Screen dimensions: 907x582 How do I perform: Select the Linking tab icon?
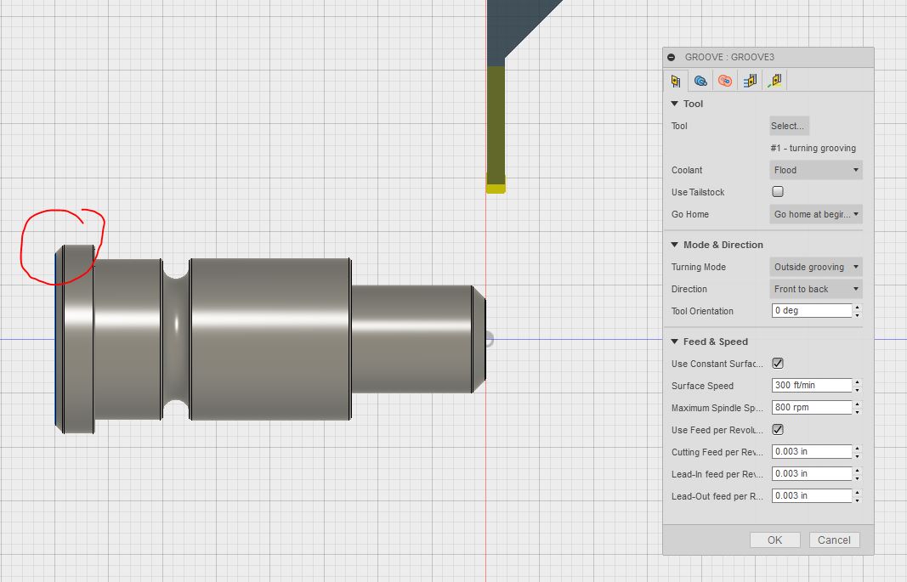(x=774, y=81)
